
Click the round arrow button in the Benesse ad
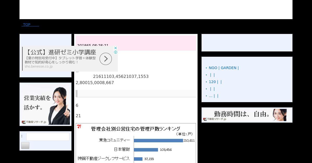point(106,59)
